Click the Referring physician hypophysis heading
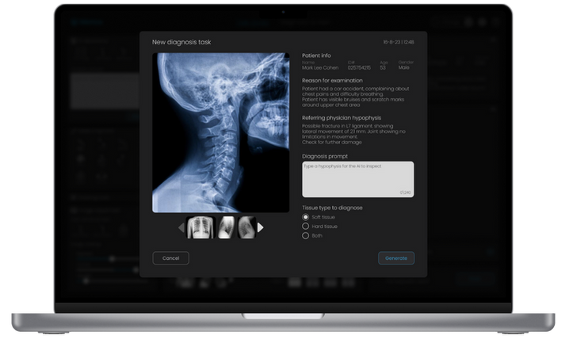 [x=342, y=118]
